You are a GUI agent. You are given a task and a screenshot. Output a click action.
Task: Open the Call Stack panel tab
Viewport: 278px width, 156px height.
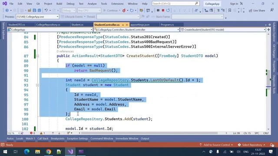tap(43, 139)
